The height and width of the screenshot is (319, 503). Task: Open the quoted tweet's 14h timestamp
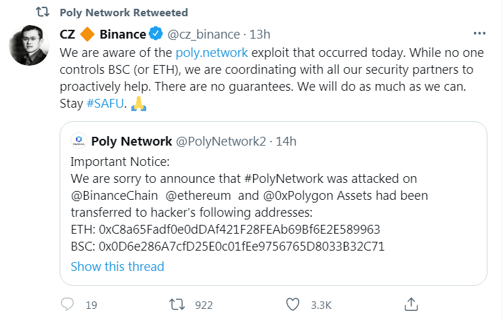[286, 142]
